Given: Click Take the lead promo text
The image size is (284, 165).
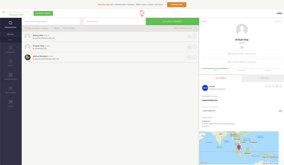Looking at the screenshot, I should [x=103, y=5].
